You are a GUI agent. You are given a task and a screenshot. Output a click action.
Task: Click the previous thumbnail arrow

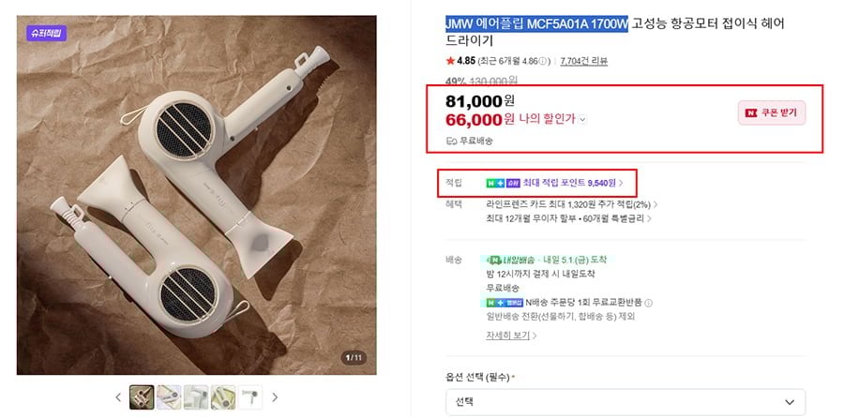click(118, 397)
